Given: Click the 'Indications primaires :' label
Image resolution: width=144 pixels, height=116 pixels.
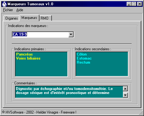Looking at the screenshot, I should [30, 49].
